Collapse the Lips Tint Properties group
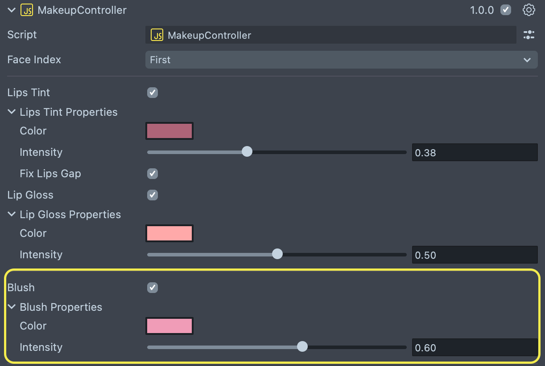This screenshot has width=545, height=366. coord(12,112)
